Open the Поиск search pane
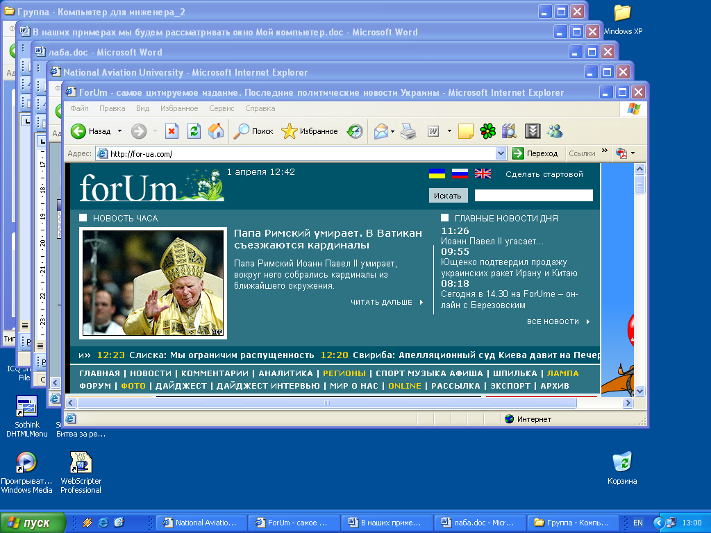Screen dimensions: 711x533 tap(253, 131)
